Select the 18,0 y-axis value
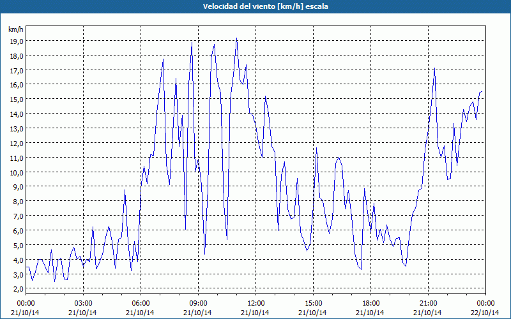The width and height of the screenshot is (511, 319). tap(17, 56)
